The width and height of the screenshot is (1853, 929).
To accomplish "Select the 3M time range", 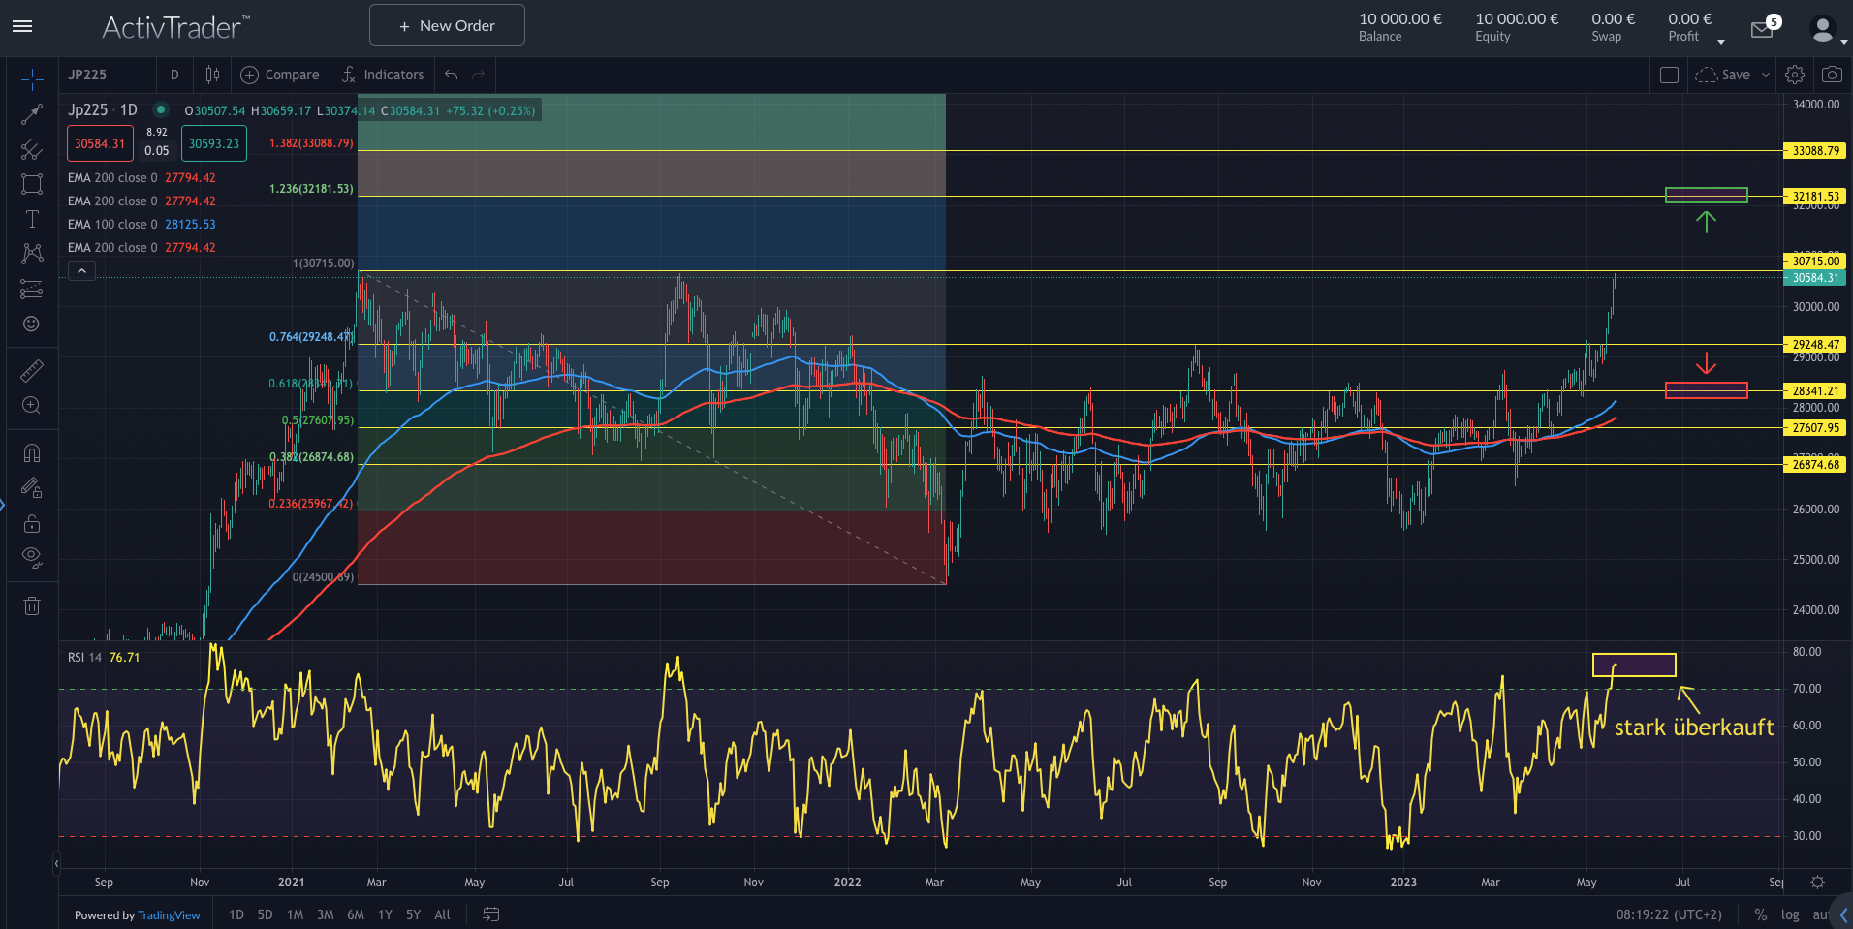I will tap(326, 914).
